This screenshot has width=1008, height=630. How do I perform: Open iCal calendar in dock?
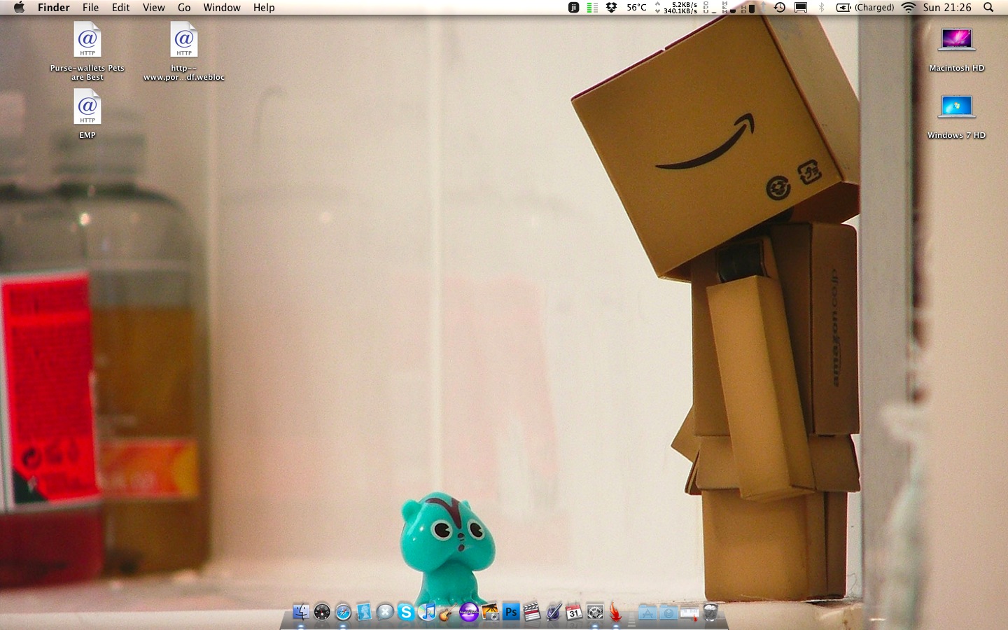click(574, 612)
